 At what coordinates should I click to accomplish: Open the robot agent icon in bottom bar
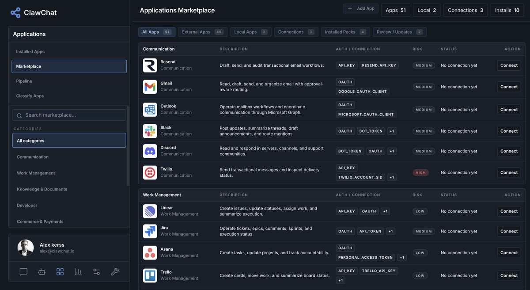tap(42, 272)
